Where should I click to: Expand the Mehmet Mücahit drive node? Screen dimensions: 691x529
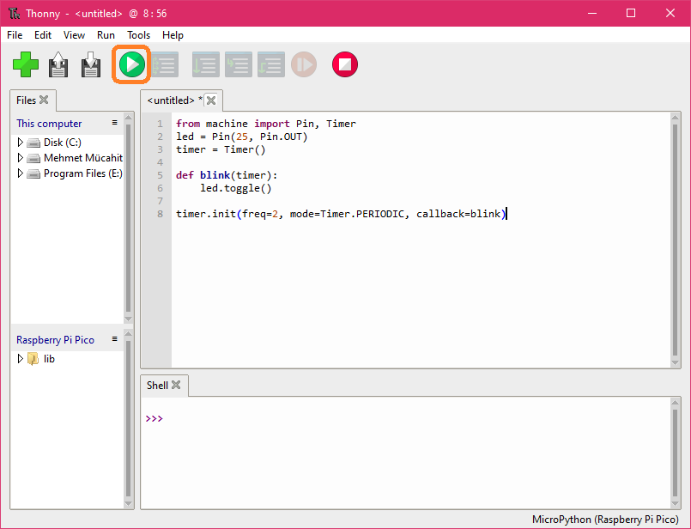[20, 157]
